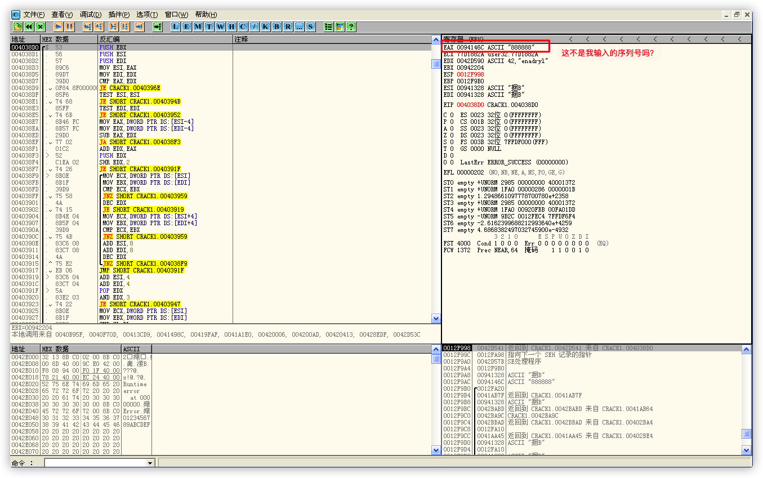Click the Open file toolbar icon
The image size is (763, 478).
17,26
